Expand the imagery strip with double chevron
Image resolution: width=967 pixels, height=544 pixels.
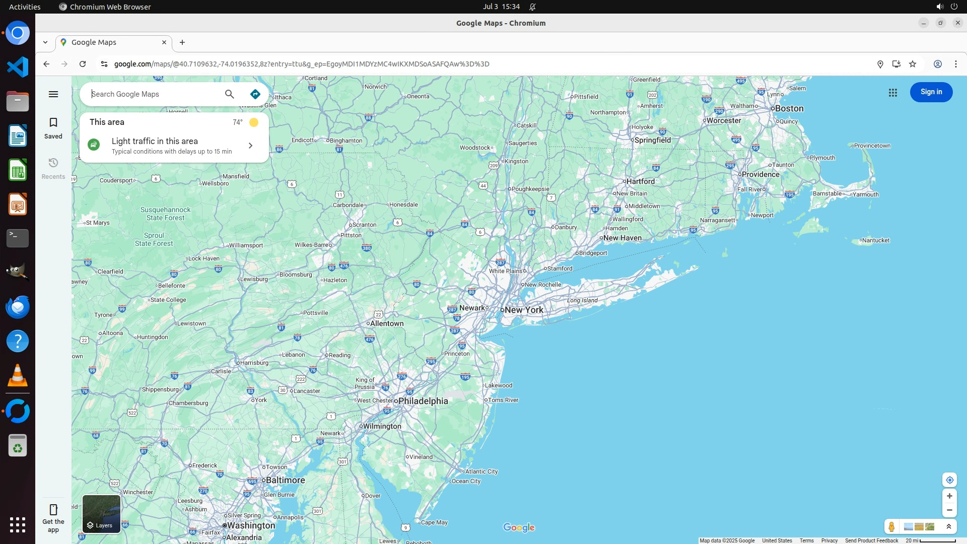coord(949,527)
